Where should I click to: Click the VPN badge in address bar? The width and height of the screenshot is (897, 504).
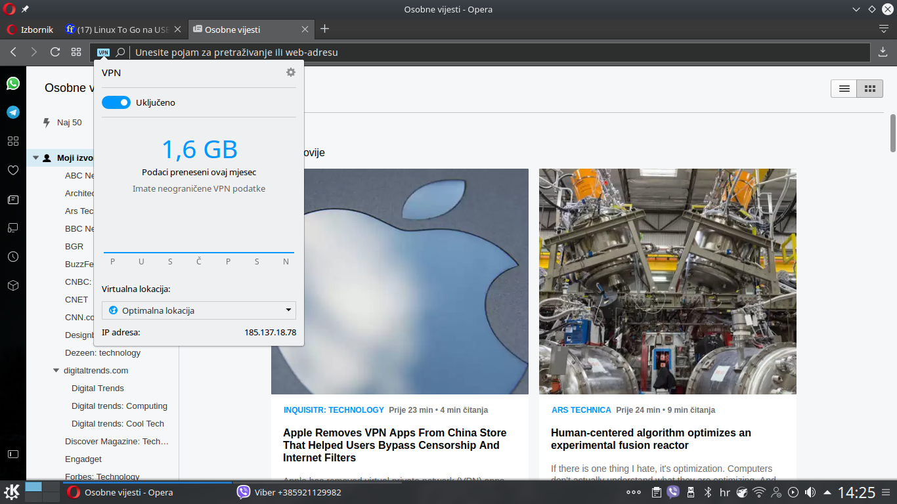[x=103, y=52]
